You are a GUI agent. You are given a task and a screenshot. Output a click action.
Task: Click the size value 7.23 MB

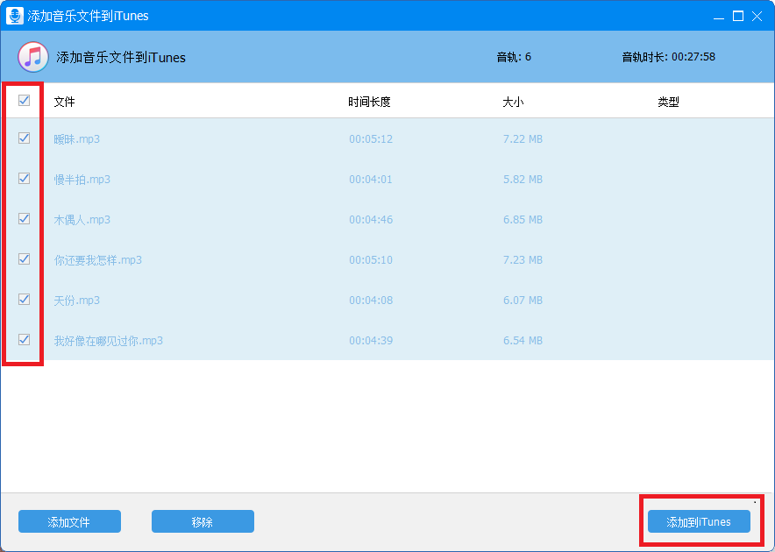point(523,260)
